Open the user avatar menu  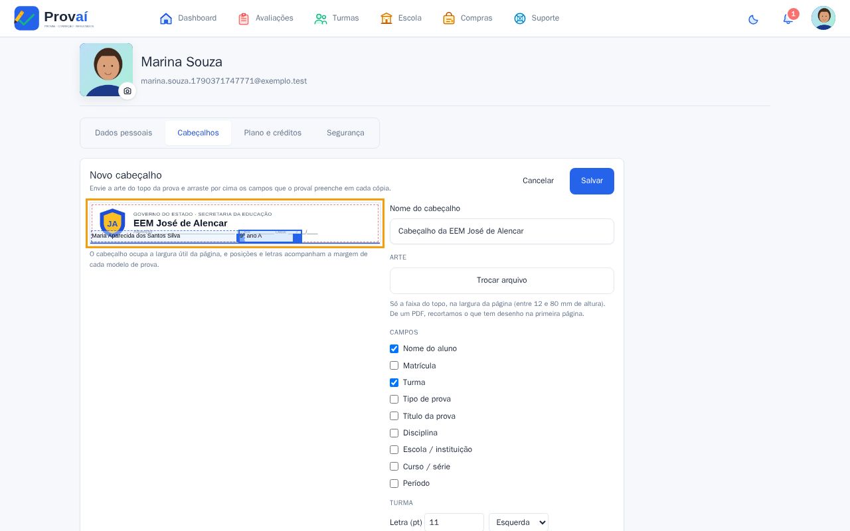[823, 18]
